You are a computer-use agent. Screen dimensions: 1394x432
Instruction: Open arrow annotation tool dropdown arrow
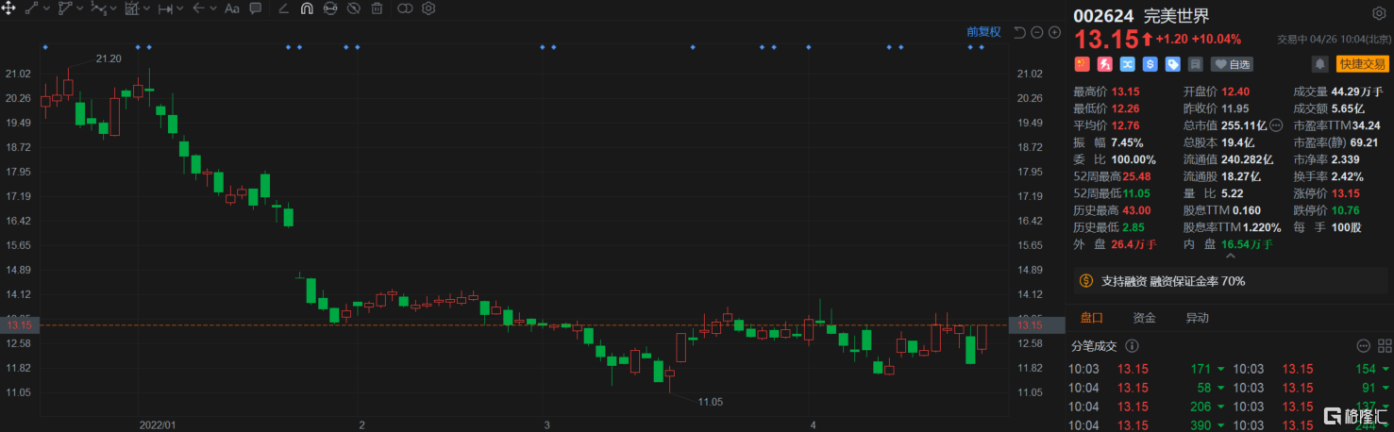213,8
